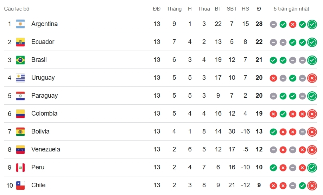This screenshot has width=323, height=195.
Task: Click Uruguay's latest circled loss icon
Action: pyautogui.click(x=312, y=78)
